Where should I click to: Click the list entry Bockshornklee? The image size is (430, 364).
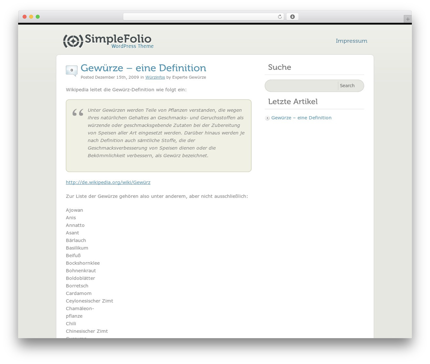83,263
